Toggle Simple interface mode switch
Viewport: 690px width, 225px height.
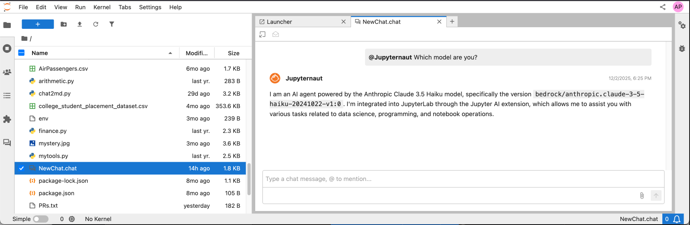click(x=40, y=219)
